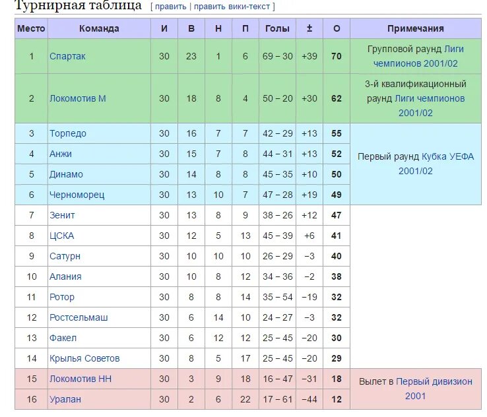The width and height of the screenshot is (487, 417).
Task: Follow the Сатурн link
Action: coord(65,256)
